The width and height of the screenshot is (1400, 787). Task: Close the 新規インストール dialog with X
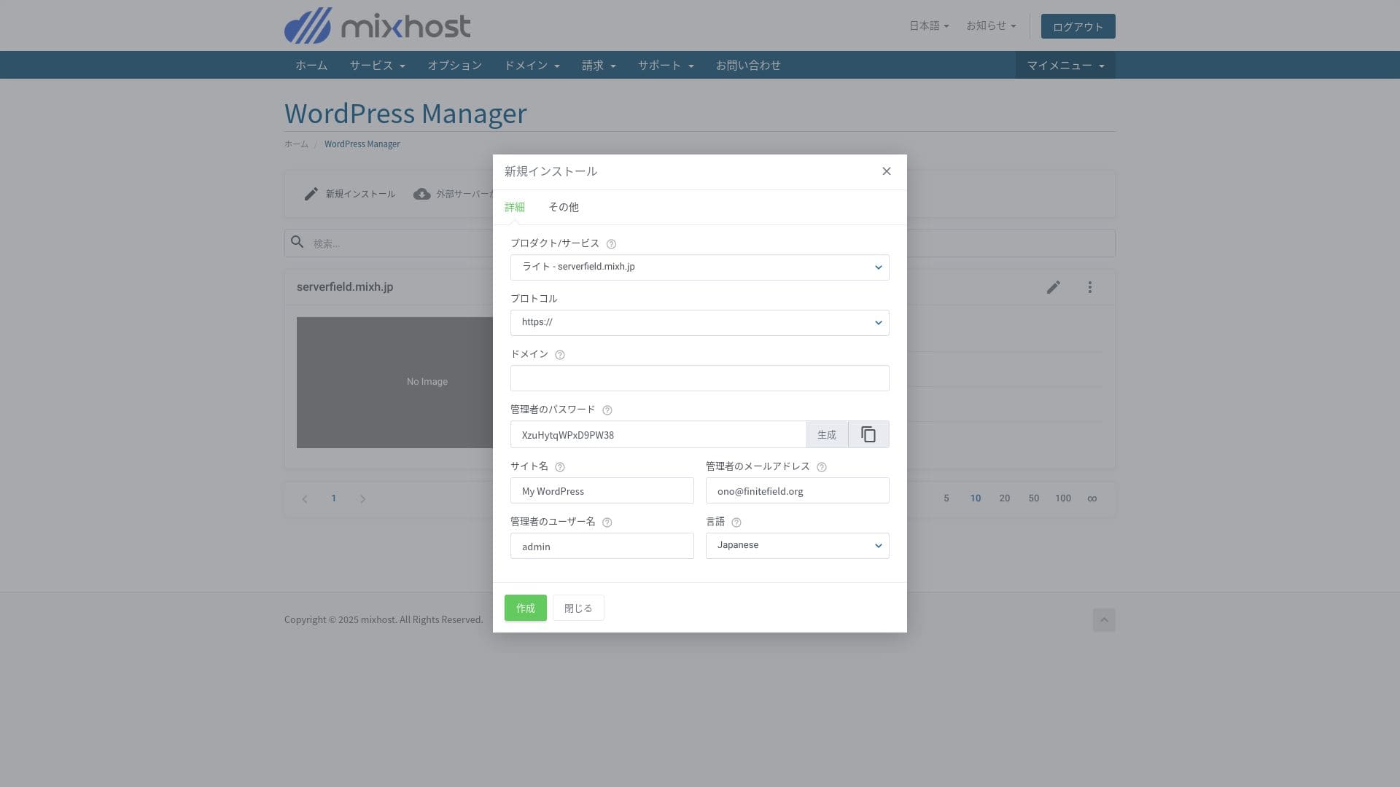point(886,171)
